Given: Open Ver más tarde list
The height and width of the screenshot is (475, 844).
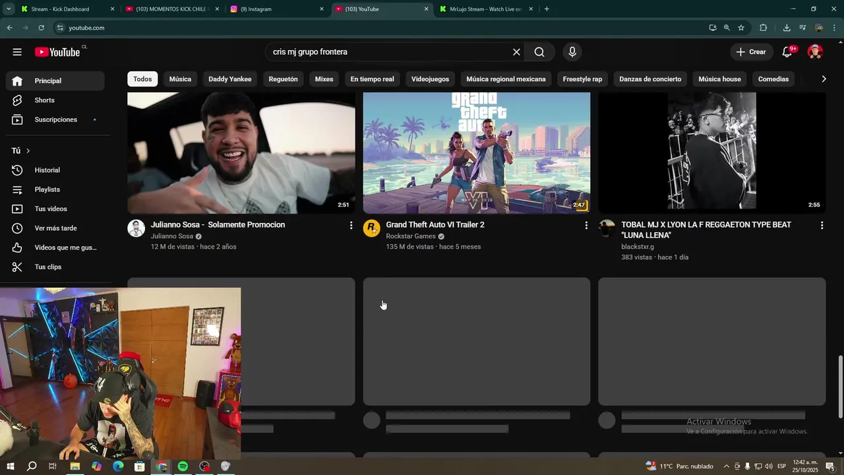Looking at the screenshot, I should click(55, 228).
